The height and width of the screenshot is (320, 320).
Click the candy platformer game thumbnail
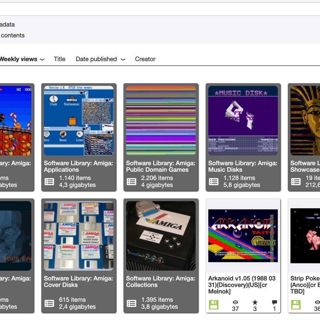click(15, 120)
